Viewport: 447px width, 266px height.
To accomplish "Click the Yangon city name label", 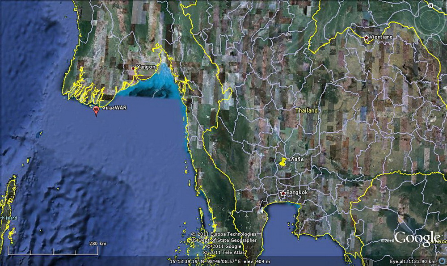I will (x=146, y=67).
